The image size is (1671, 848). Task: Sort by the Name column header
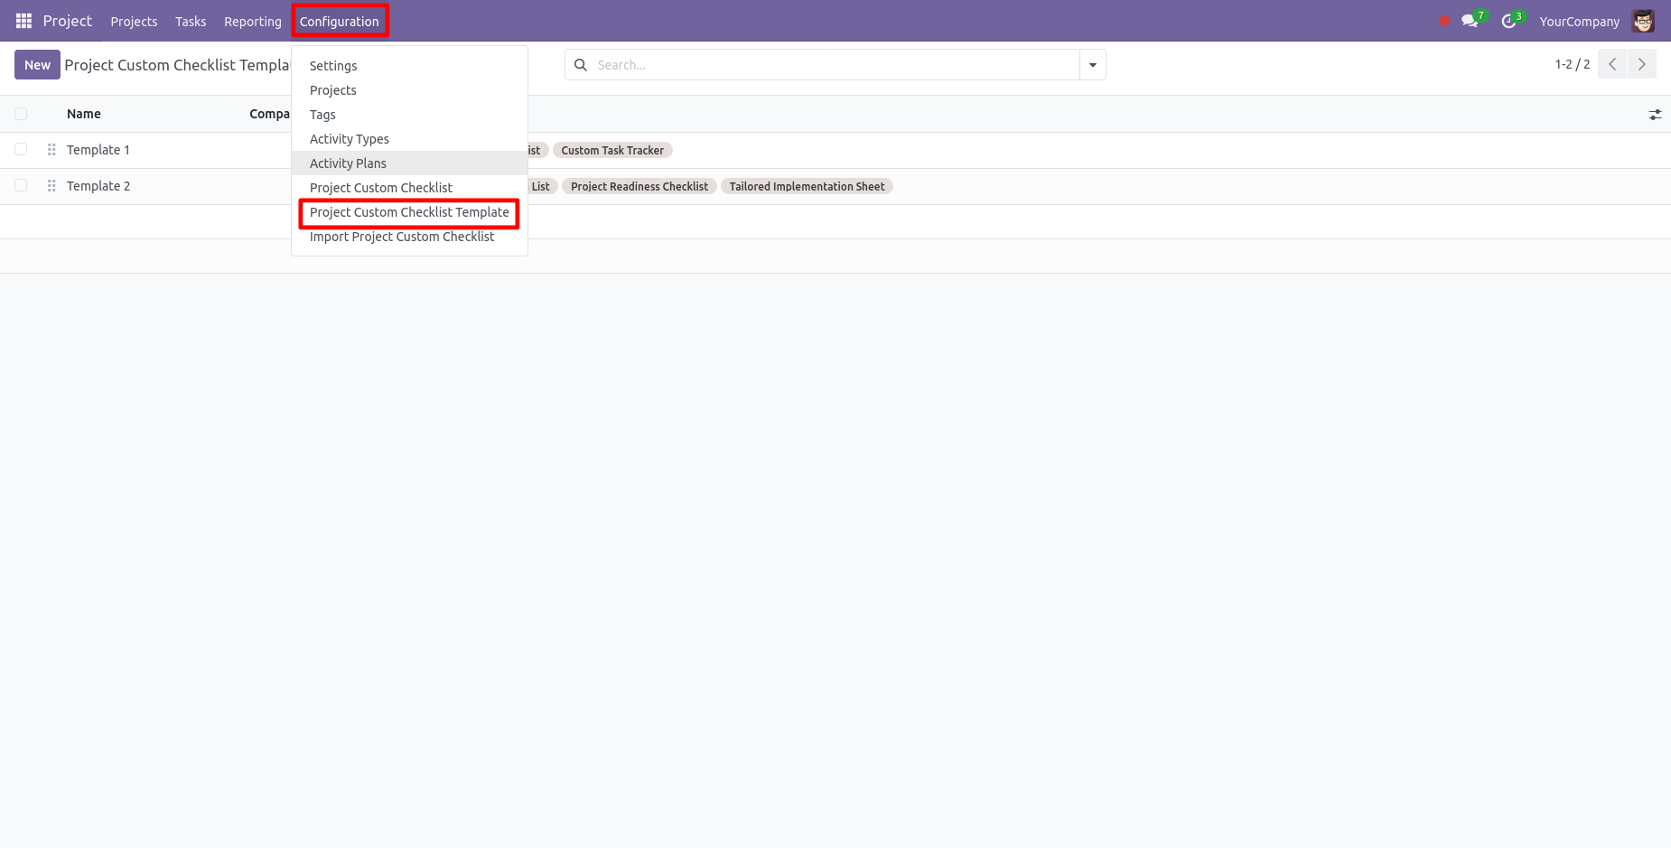click(84, 114)
